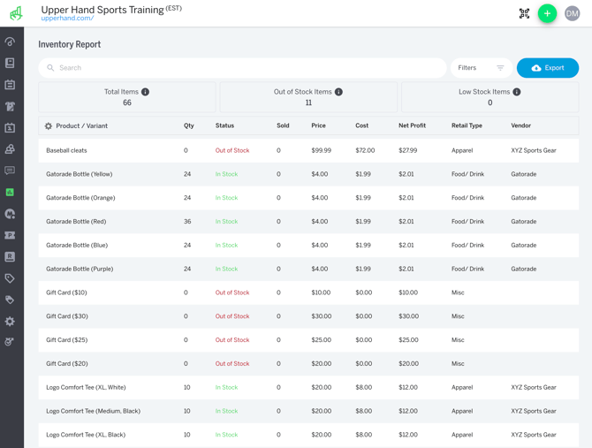Open the dashboard gauge icon in sidebar
Image resolution: width=592 pixels, height=448 pixels.
click(10, 42)
